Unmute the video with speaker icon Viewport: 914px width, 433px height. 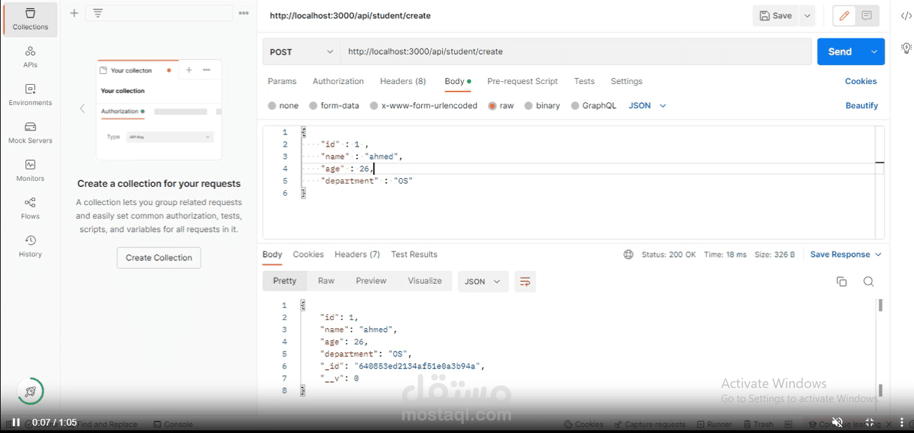pyautogui.click(x=837, y=422)
